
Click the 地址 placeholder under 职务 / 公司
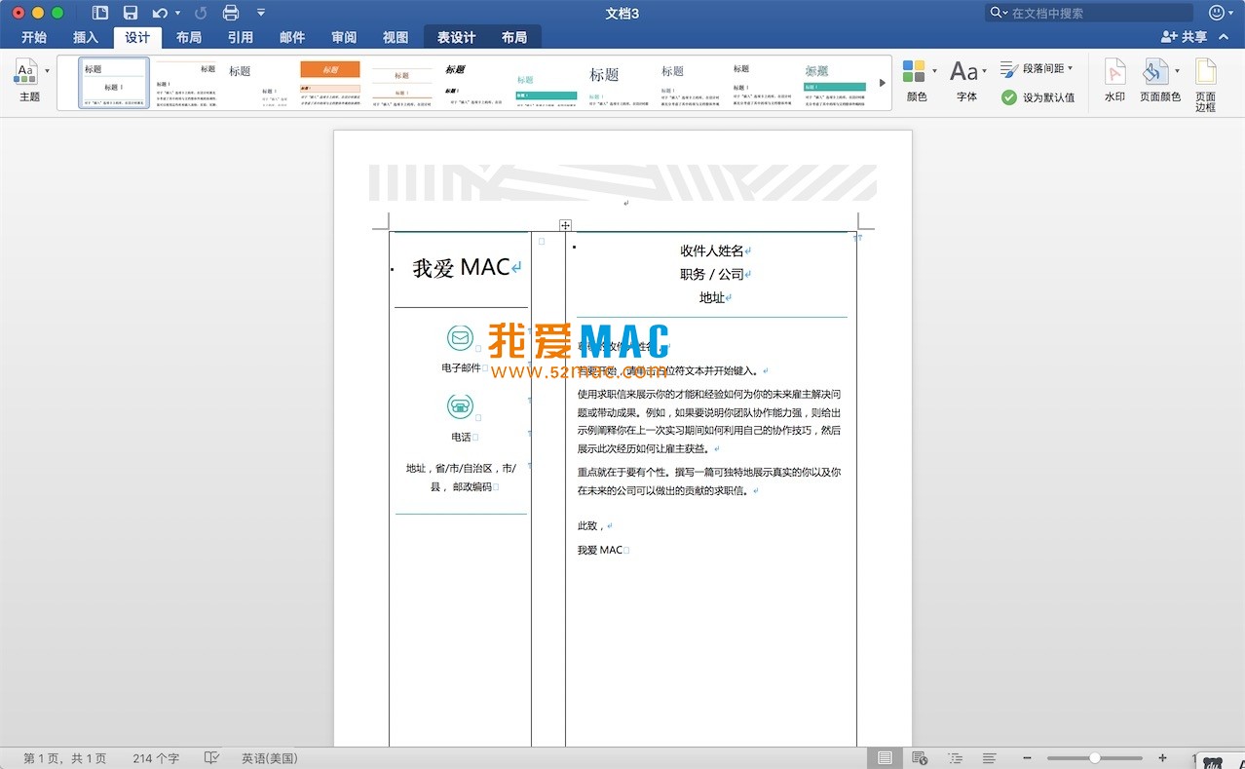(711, 298)
